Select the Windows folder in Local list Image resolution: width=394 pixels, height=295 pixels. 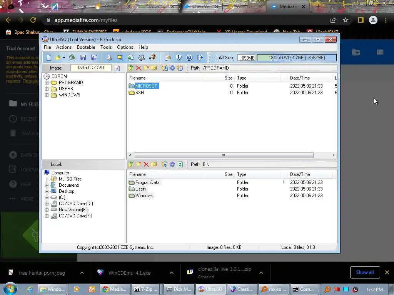point(144,196)
